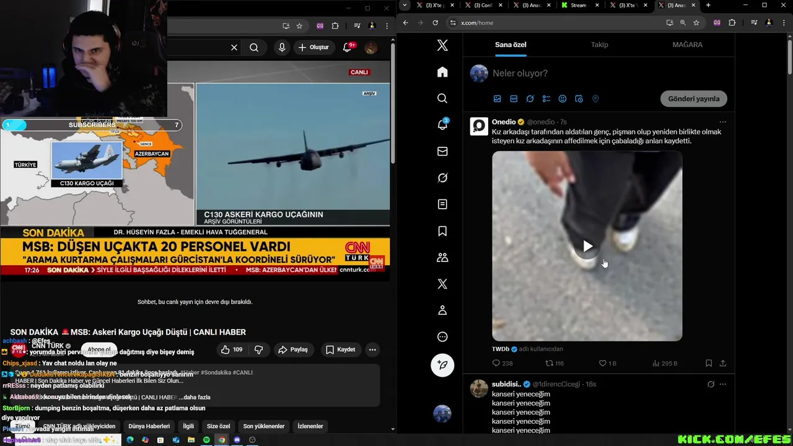Open Chrome menu in the YouTube window

(x=387, y=25)
